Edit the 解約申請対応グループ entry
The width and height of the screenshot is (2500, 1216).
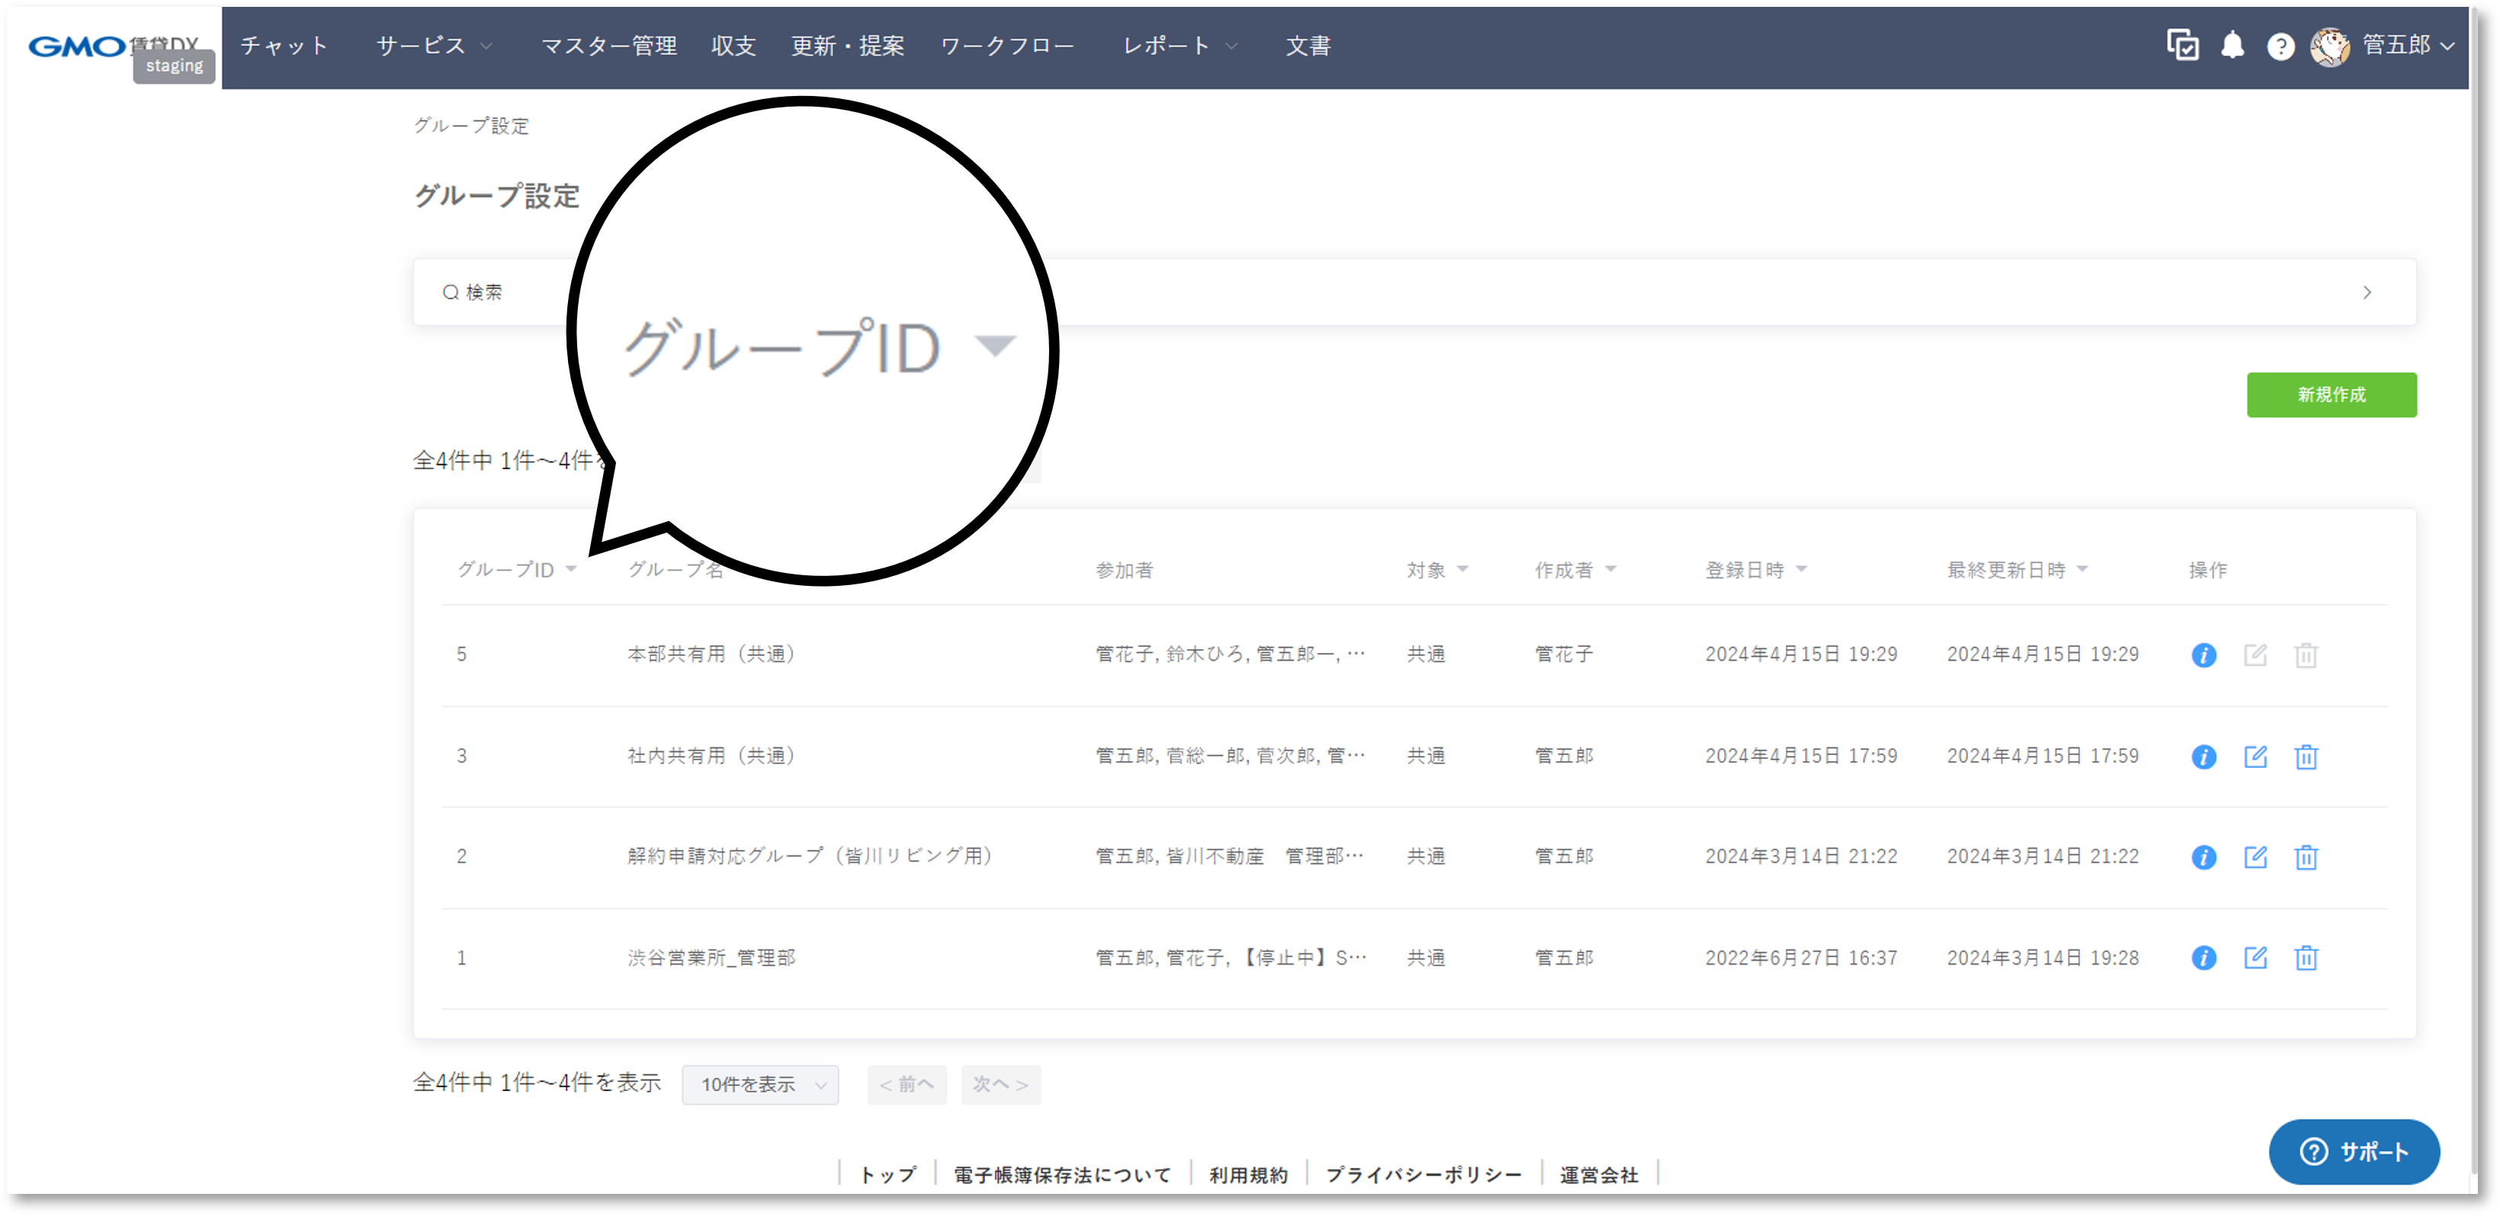(x=2255, y=856)
